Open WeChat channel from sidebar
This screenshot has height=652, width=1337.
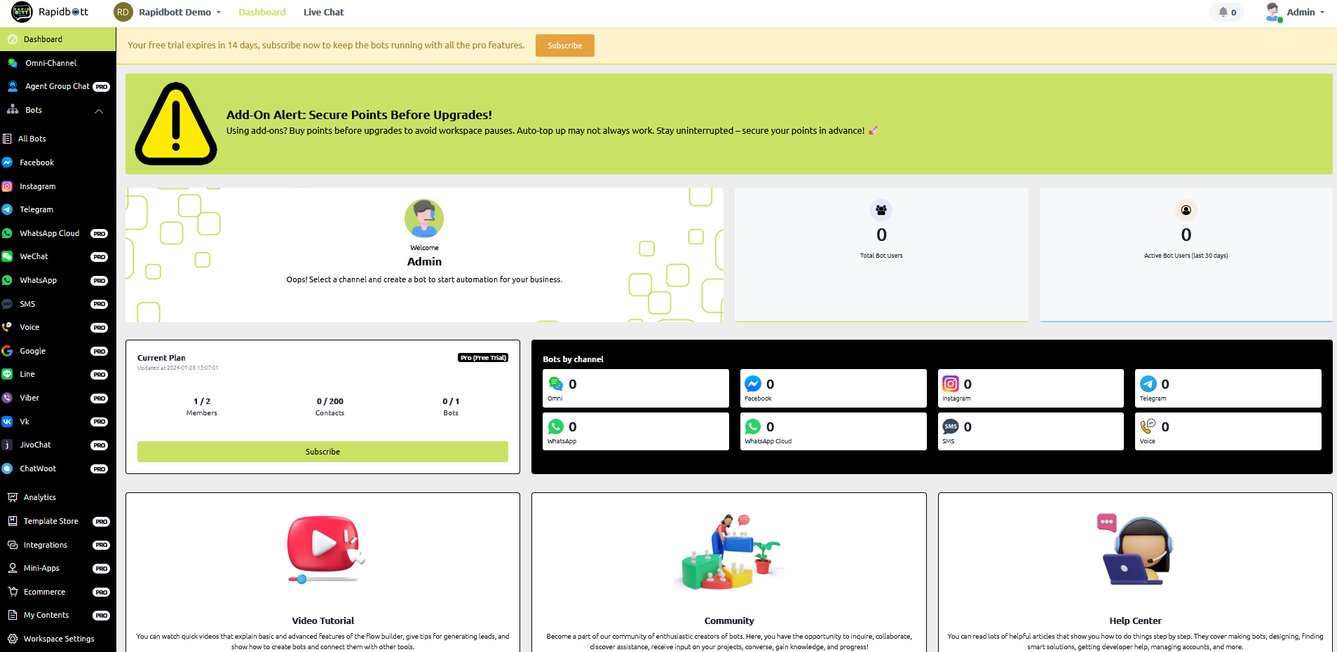tap(34, 256)
